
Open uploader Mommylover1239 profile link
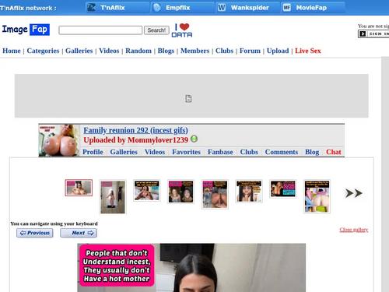(158, 140)
